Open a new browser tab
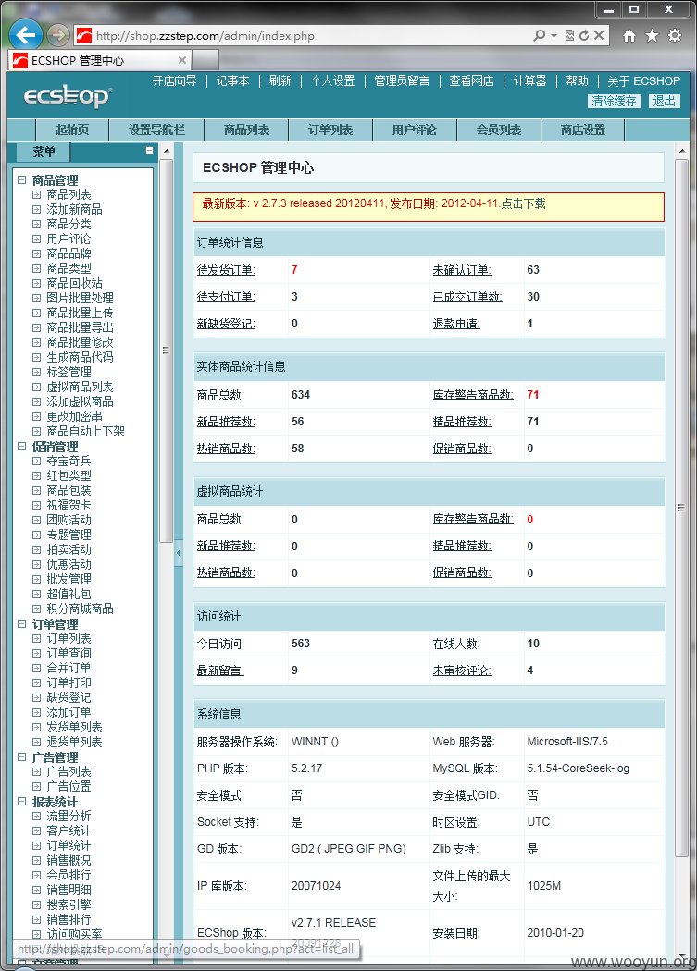Screen dimensions: 697x971 click(x=205, y=60)
